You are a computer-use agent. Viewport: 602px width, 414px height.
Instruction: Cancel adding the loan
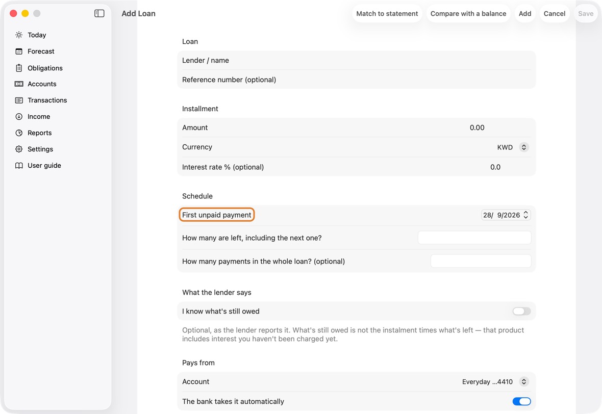click(x=555, y=13)
